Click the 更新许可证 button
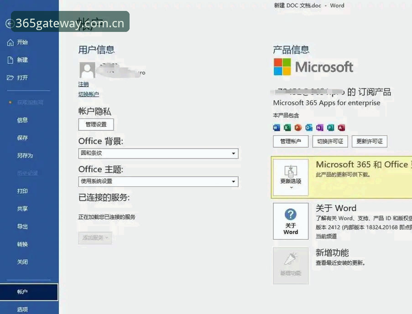Screen dimensions: 412x314 coord(370,141)
